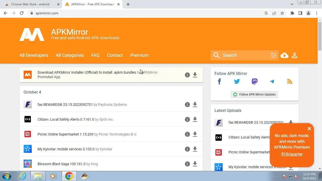Open the Contact page

(x=115, y=55)
